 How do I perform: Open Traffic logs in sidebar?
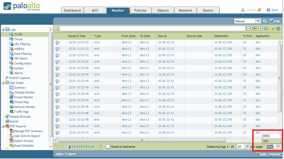tap(18, 34)
